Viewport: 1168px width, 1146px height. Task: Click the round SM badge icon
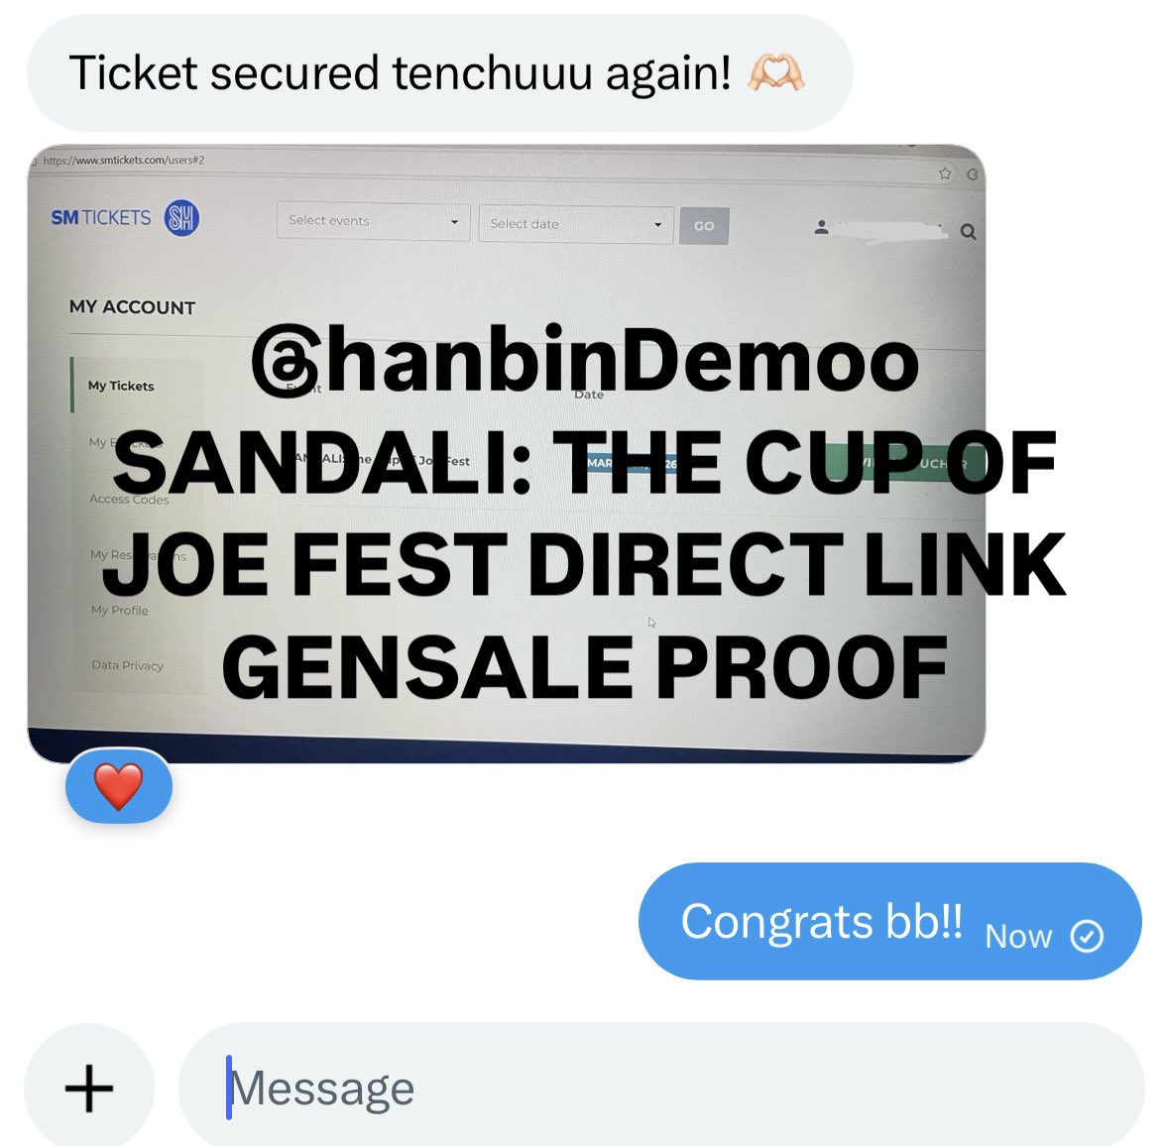pyautogui.click(x=181, y=218)
